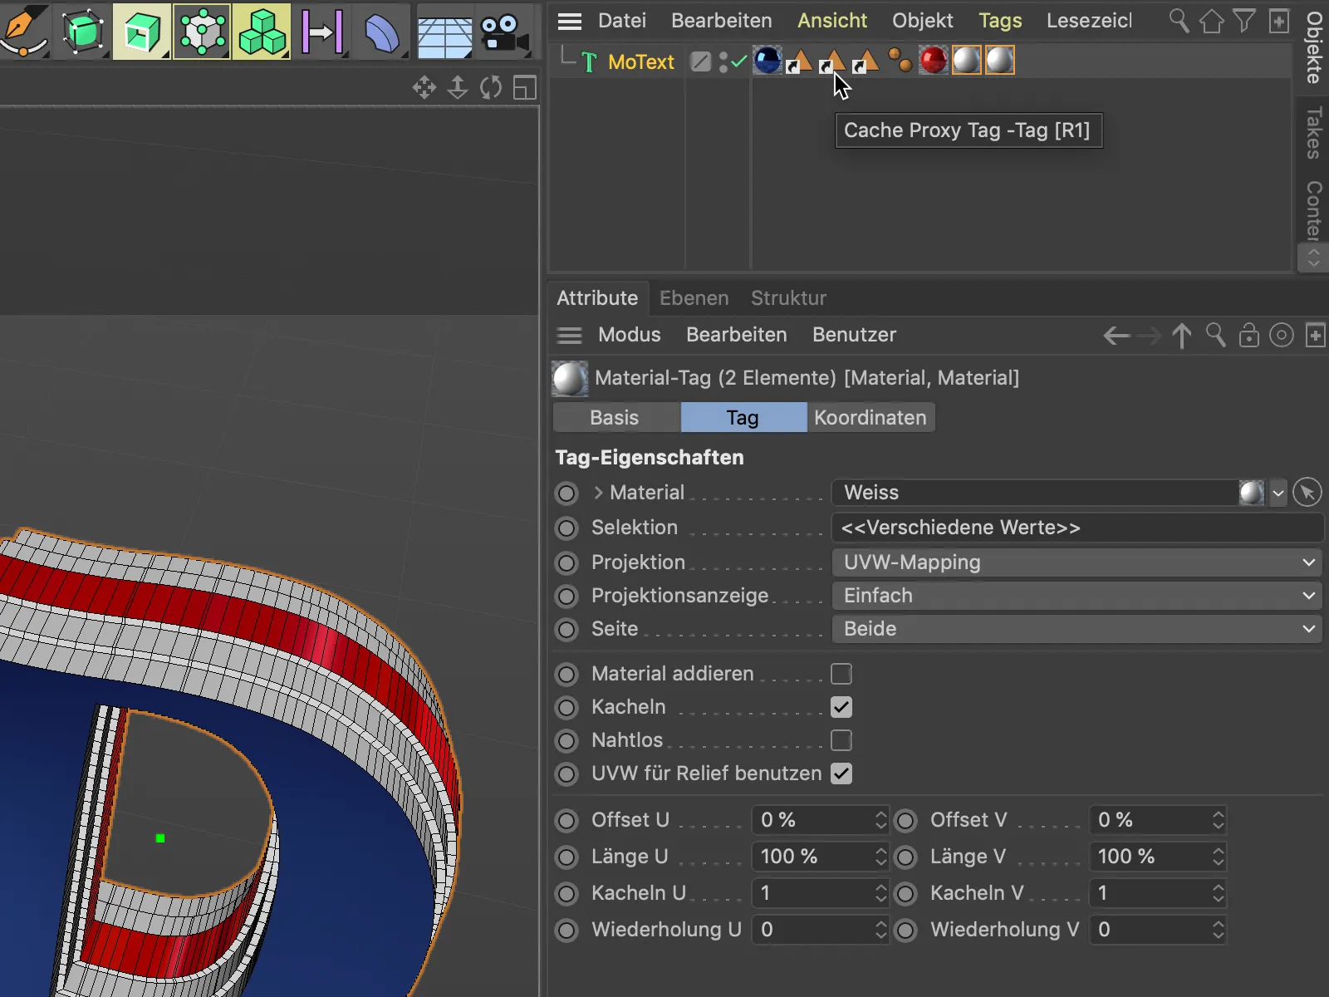Click the highlighted subdivision cube icon
1329x997 pixels.
[x=142, y=32]
